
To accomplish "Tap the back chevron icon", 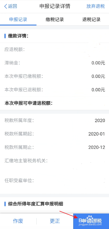I will tap(5, 6).
